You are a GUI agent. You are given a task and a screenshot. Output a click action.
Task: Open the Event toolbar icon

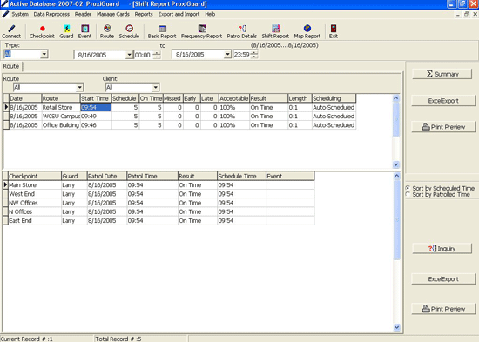(x=84, y=31)
